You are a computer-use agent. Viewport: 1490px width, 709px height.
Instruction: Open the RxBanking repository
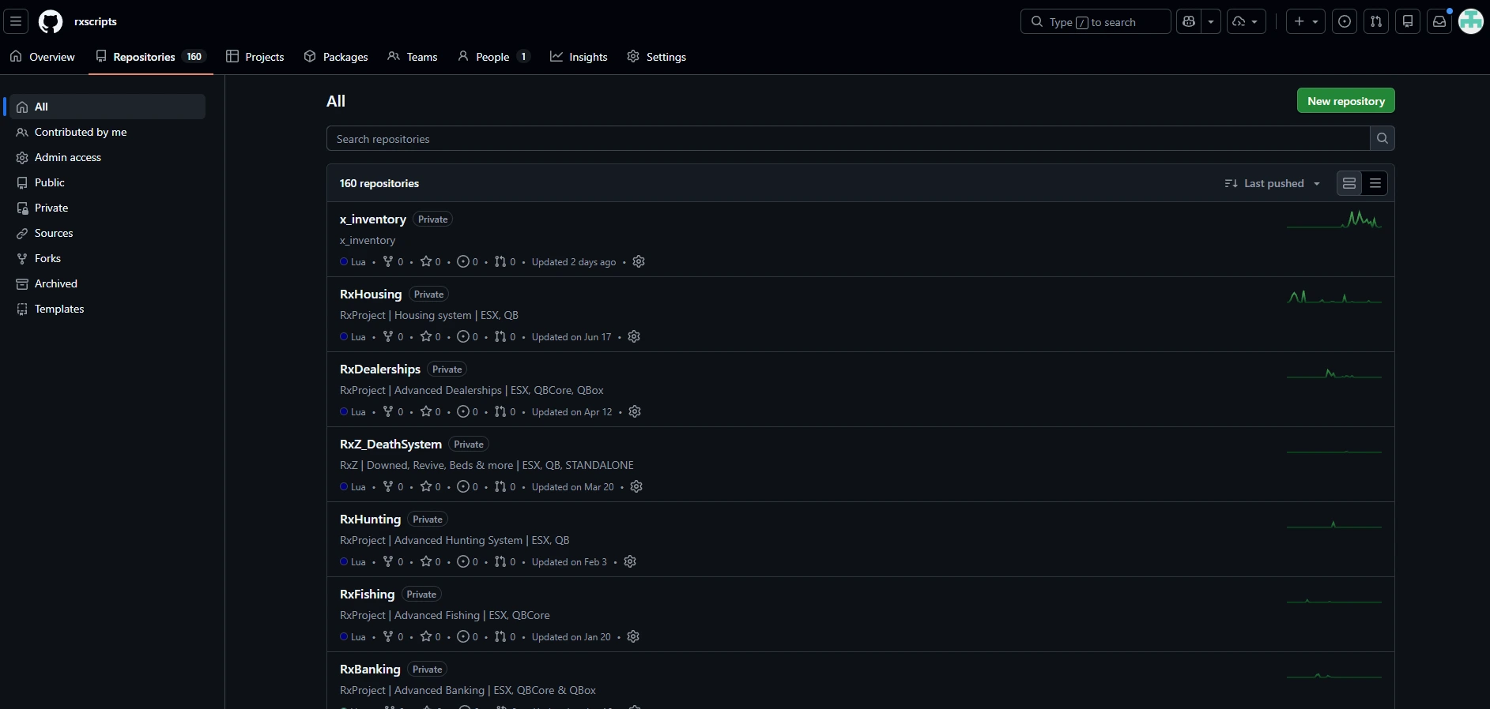click(370, 669)
